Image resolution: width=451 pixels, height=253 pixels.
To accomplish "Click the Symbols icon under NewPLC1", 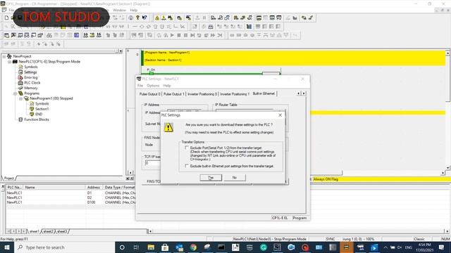I will [x=20, y=67].
